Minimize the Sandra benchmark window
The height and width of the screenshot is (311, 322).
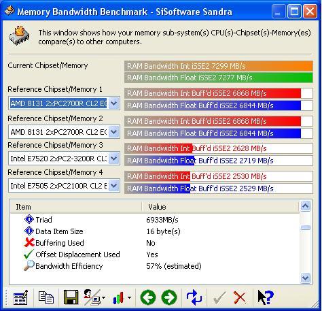coord(279,11)
